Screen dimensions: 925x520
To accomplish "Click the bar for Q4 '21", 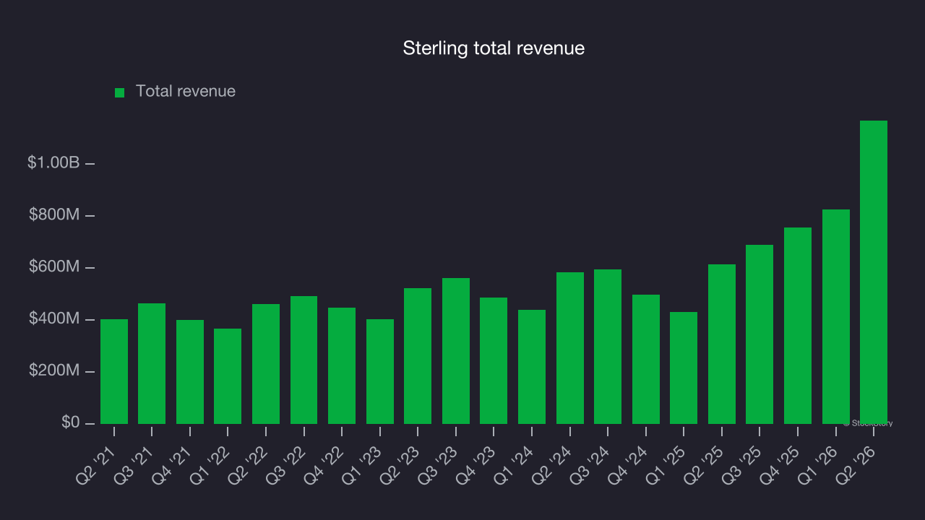I will point(190,372).
